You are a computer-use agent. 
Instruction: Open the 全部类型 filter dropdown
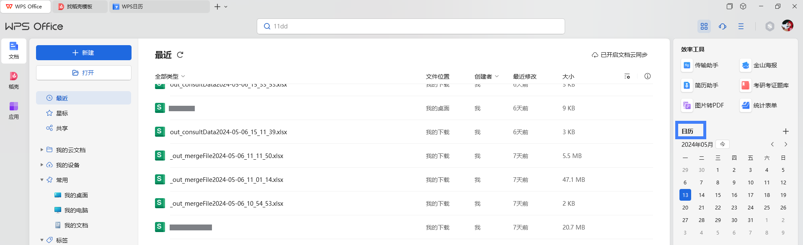pyautogui.click(x=170, y=77)
